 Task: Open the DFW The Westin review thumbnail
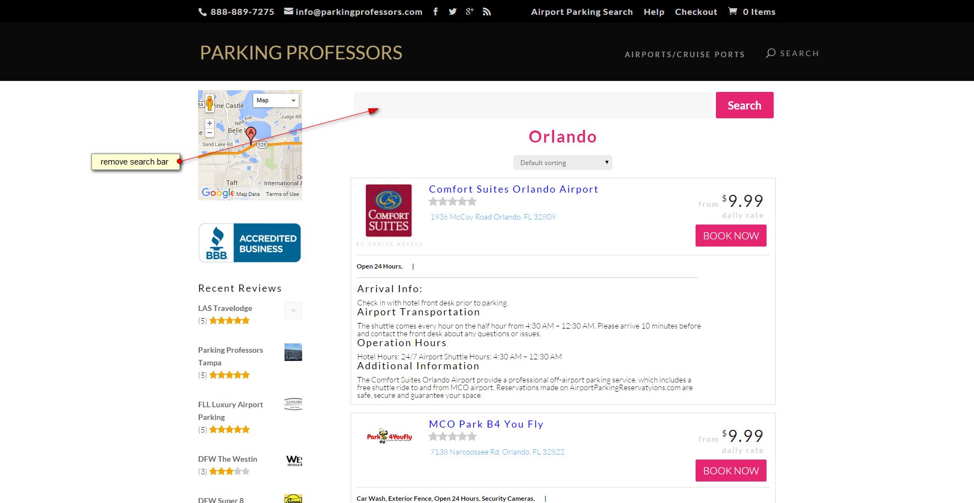(x=294, y=461)
